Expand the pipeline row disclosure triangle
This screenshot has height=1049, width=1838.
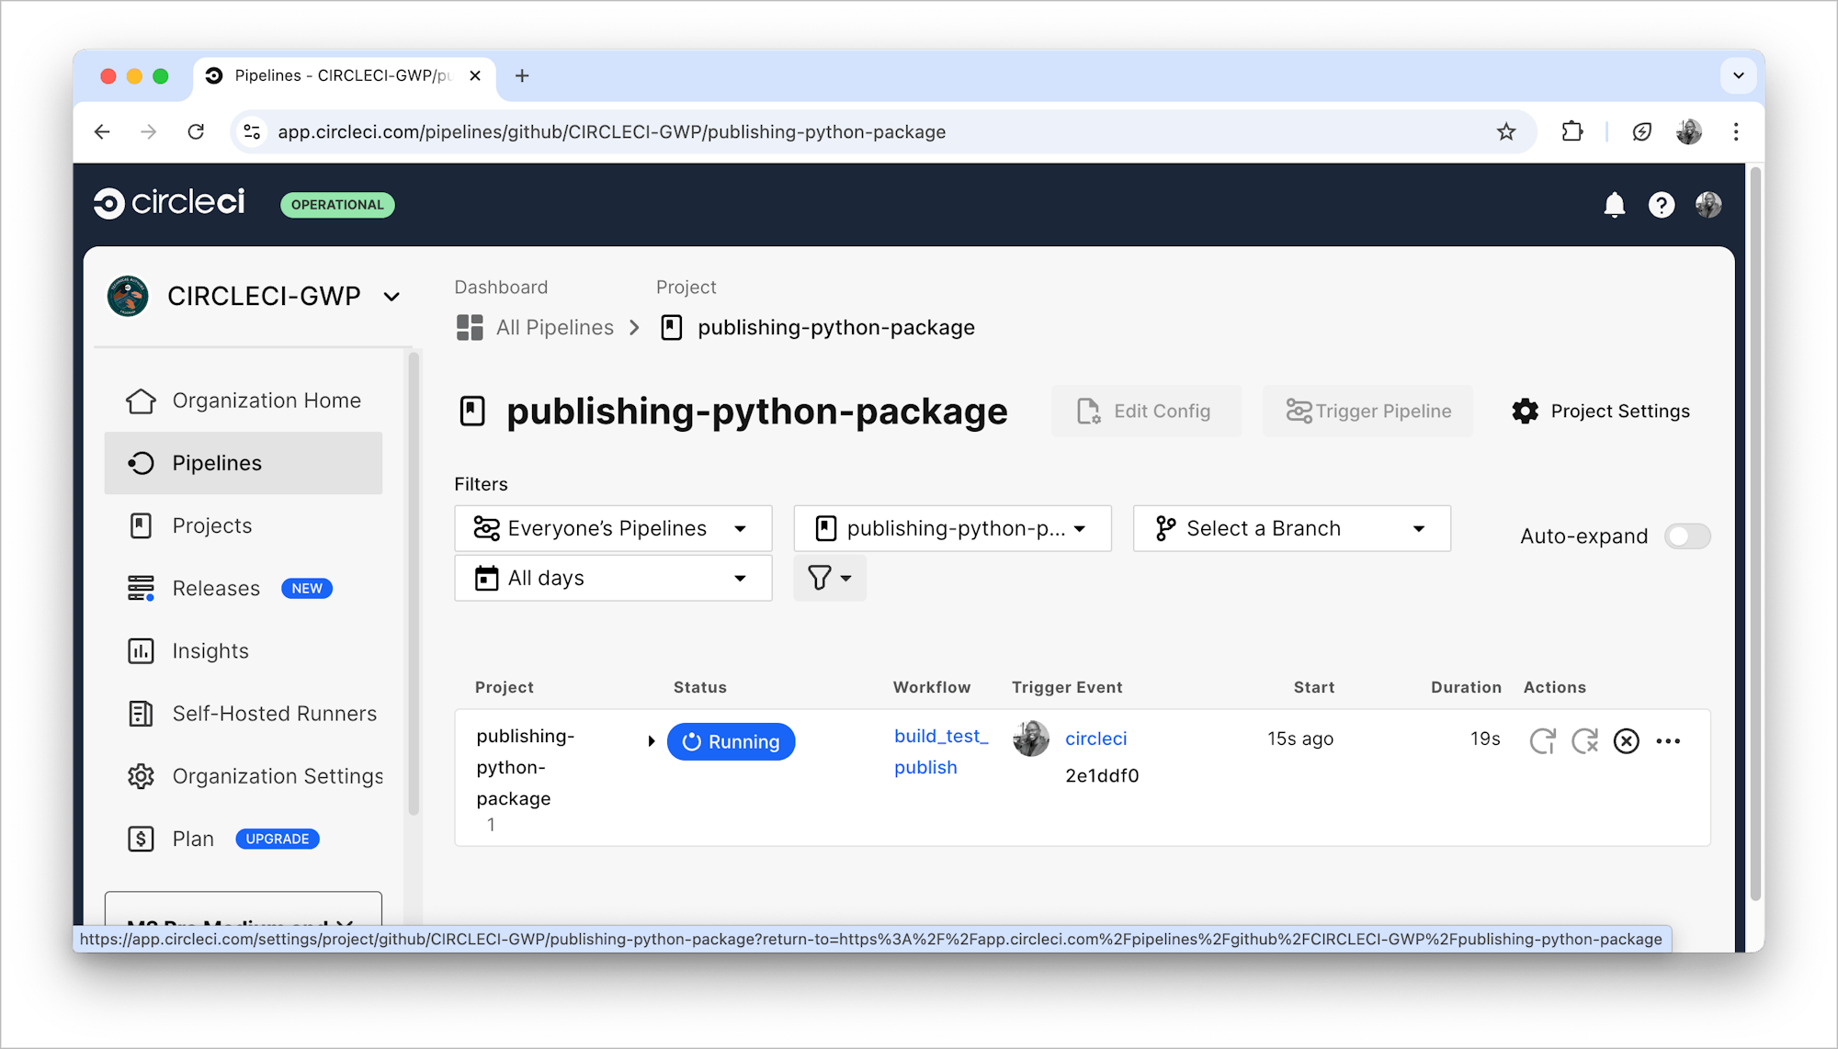pyautogui.click(x=651, y=740)
